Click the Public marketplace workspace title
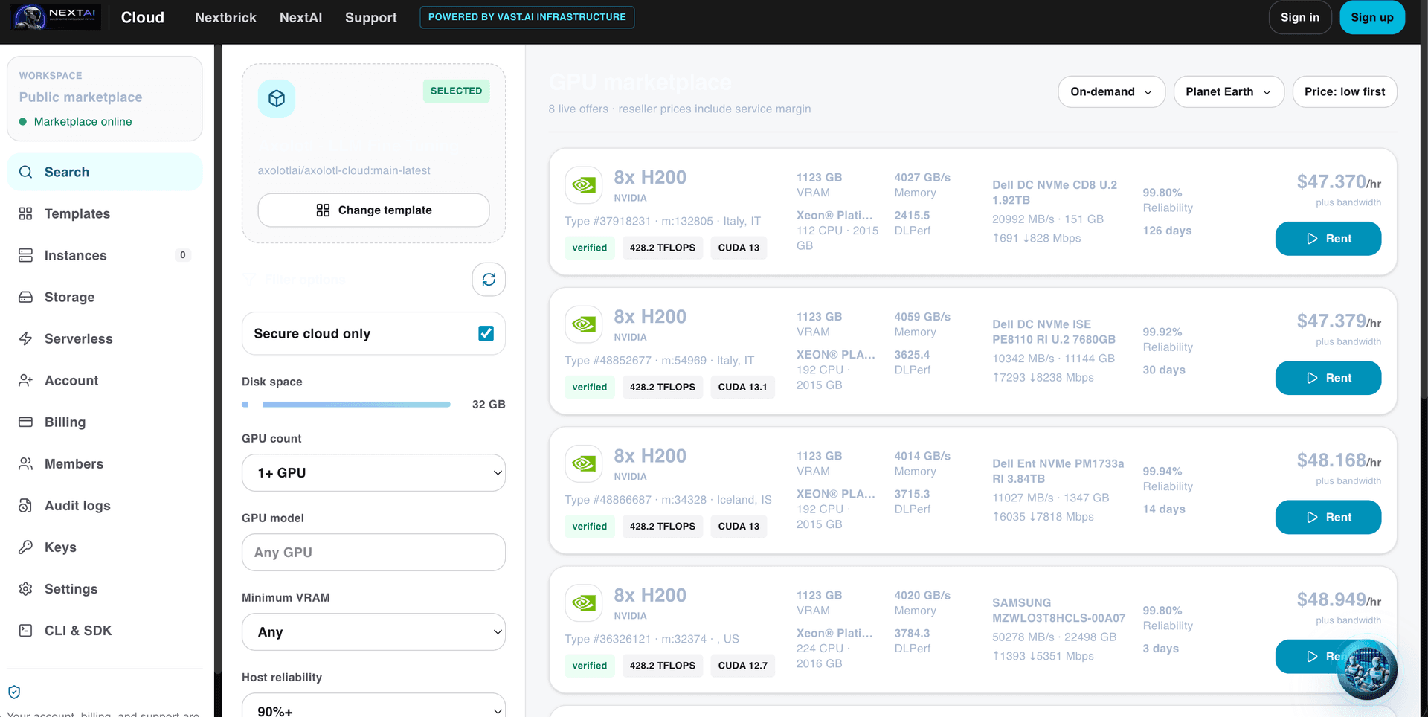 pyautogui.click(x=80, y=97)
